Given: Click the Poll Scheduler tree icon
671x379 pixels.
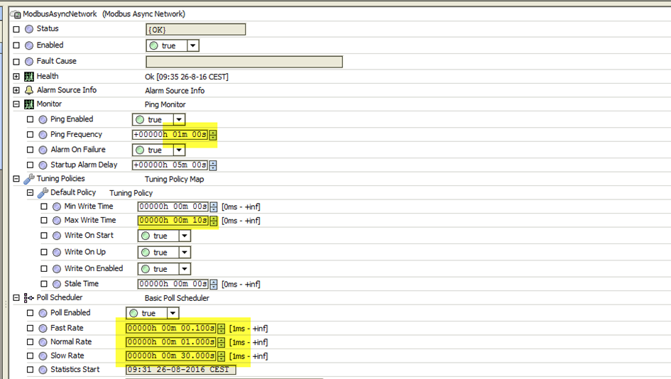Looking at the screenshot, I should tap(28, 297).
